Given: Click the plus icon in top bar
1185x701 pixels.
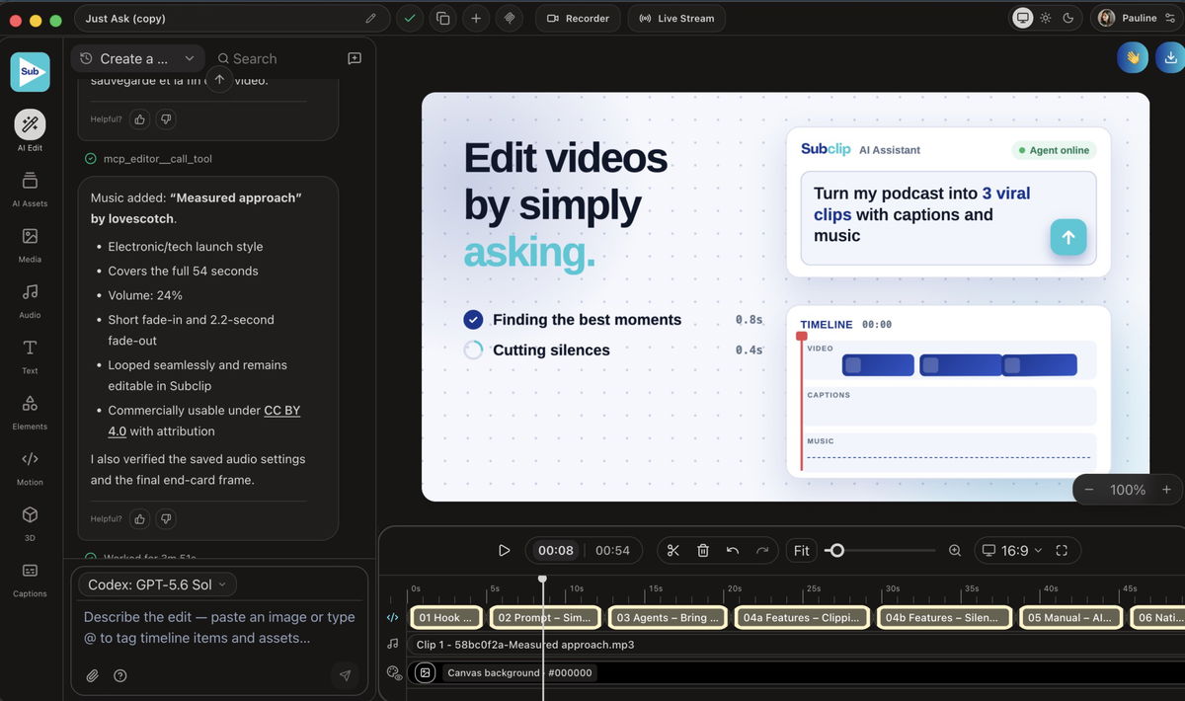Looking at the screenshot, I should [476, 19].
